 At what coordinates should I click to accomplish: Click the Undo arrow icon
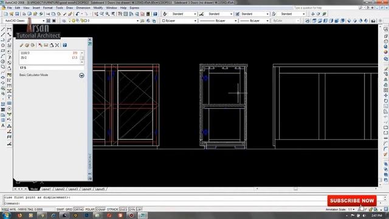(x=78, y=14)
